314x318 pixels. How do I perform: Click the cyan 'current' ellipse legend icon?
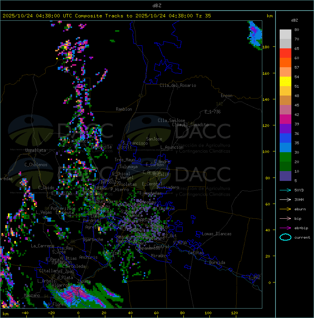[x=285, y=237]
